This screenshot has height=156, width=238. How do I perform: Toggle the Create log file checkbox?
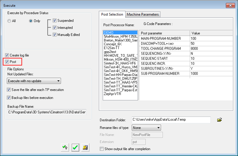[7, 55]
